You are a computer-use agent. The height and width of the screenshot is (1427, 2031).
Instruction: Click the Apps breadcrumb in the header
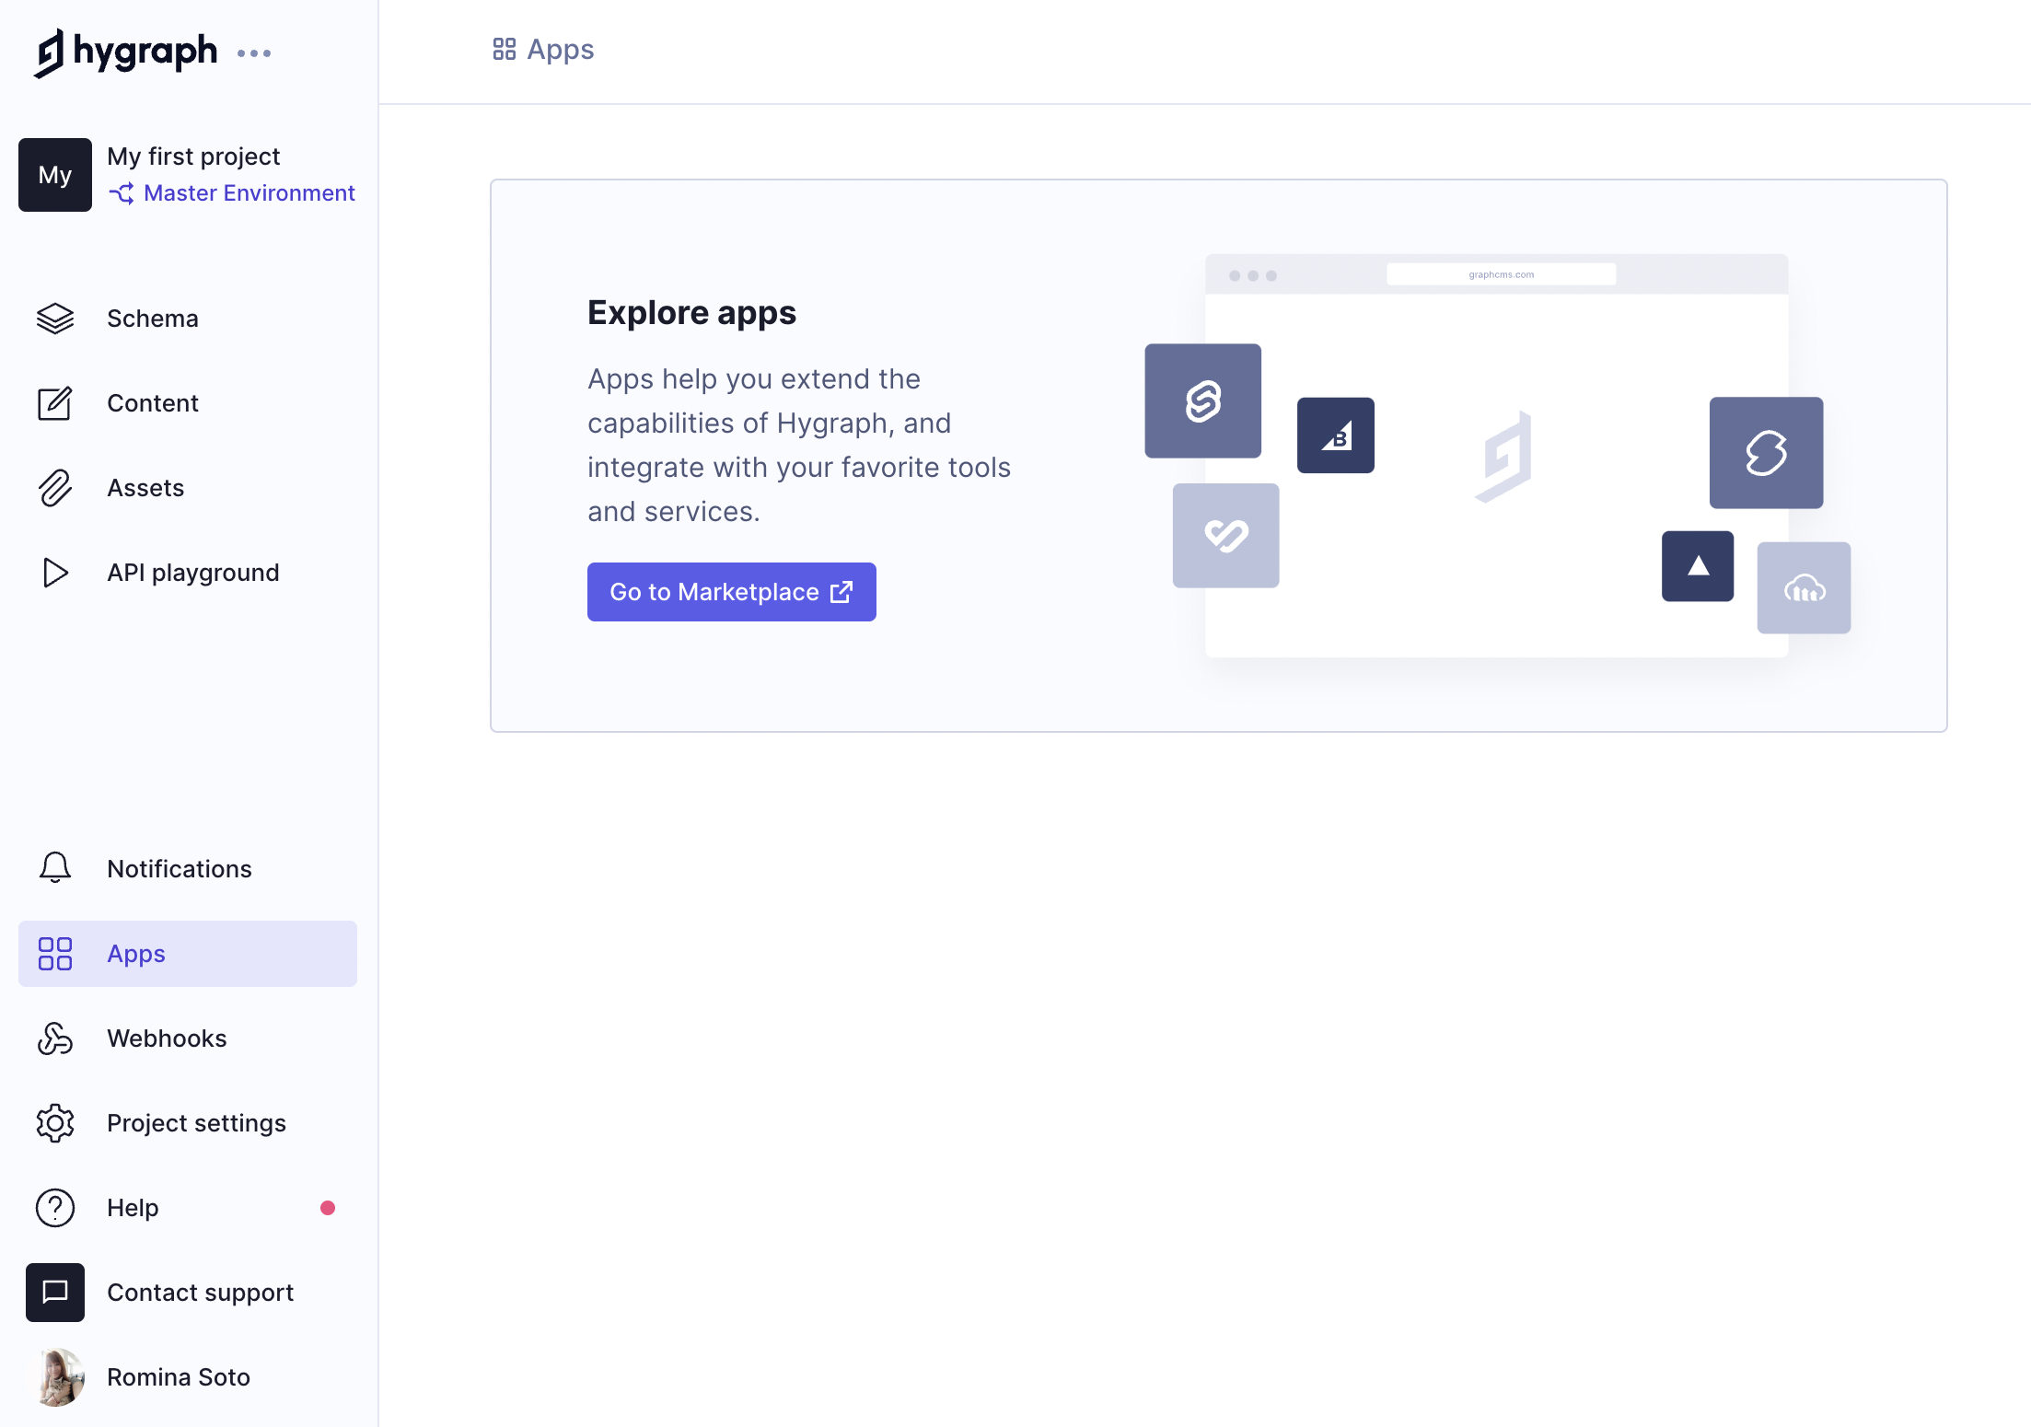click(544, 50)
